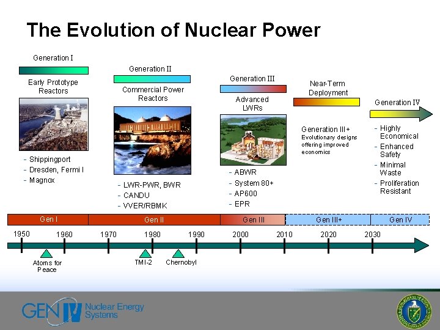The width and height of the screenshot is (440, 330).
Task: Click the Generation II gradient color bar
Action: [x=152, y=79]
